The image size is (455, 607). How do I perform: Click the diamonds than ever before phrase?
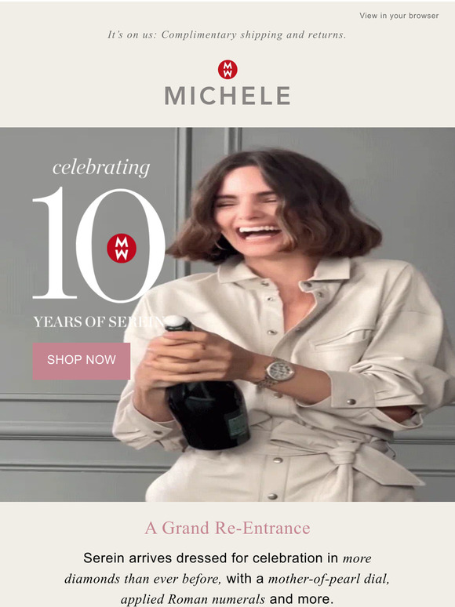click(143, 579)
